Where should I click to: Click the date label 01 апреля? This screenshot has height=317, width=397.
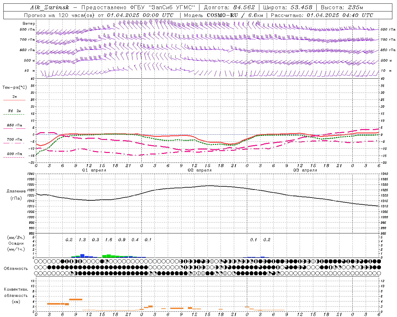click(94, 170)
